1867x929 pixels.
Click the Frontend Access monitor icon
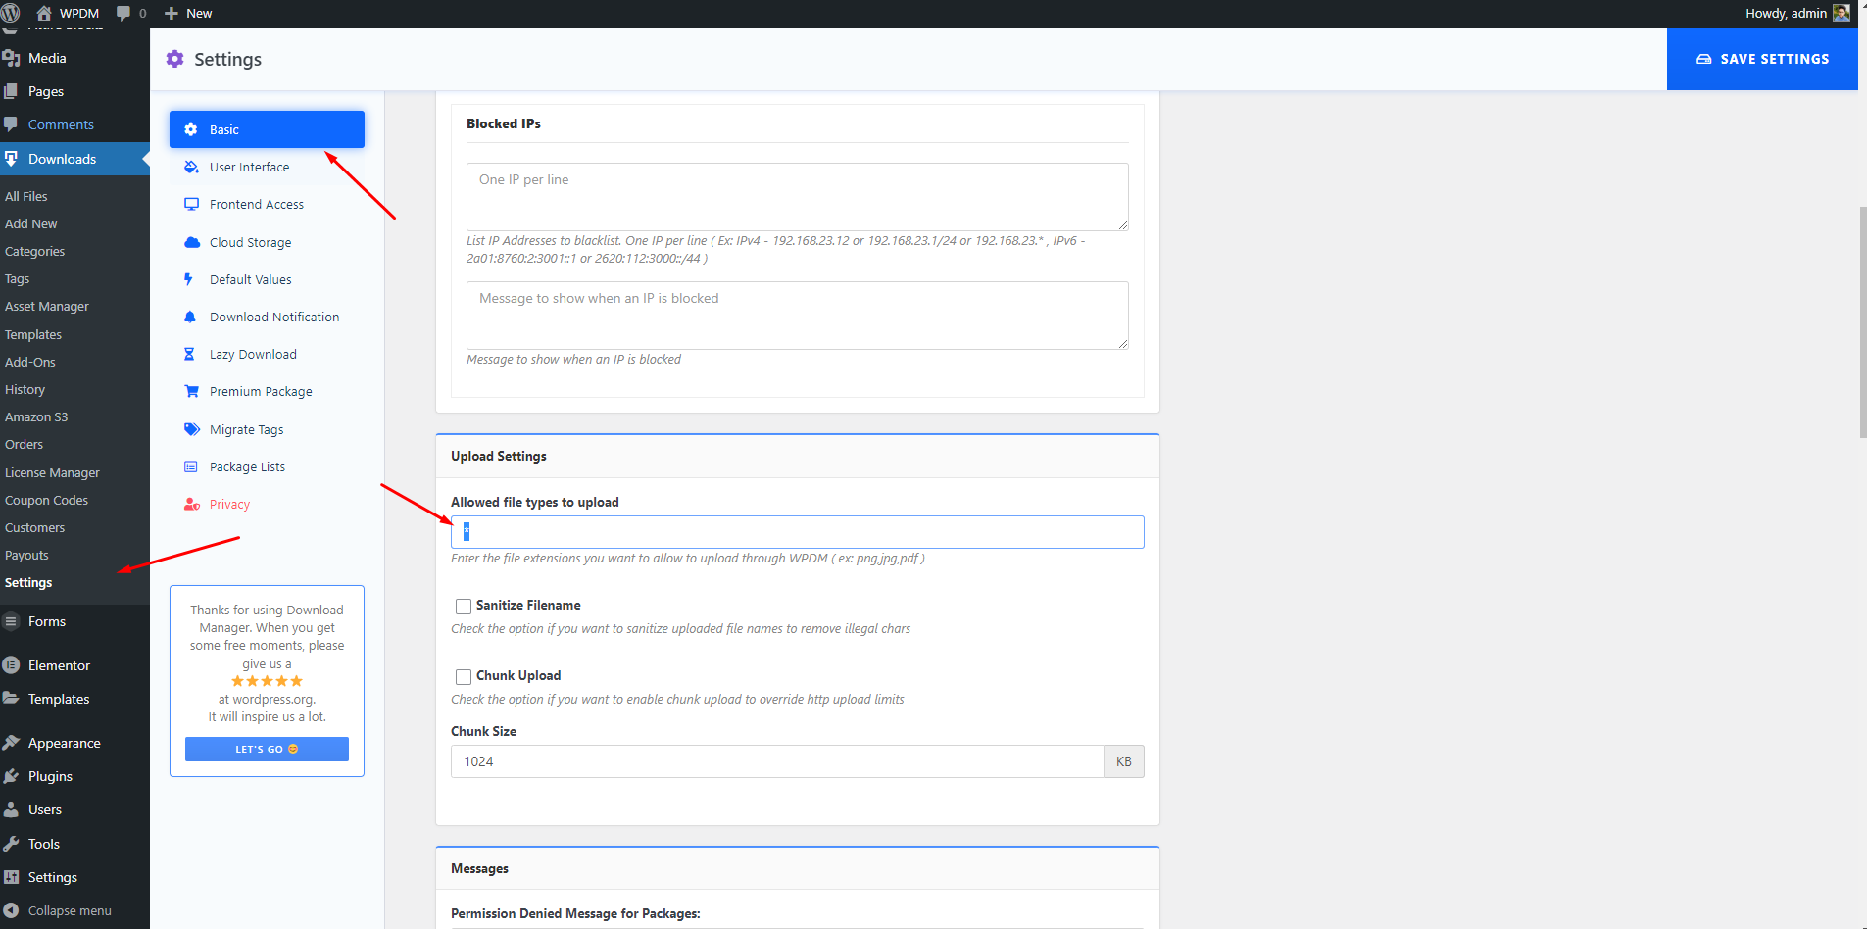pyautogui.click(x=191, y=204)
